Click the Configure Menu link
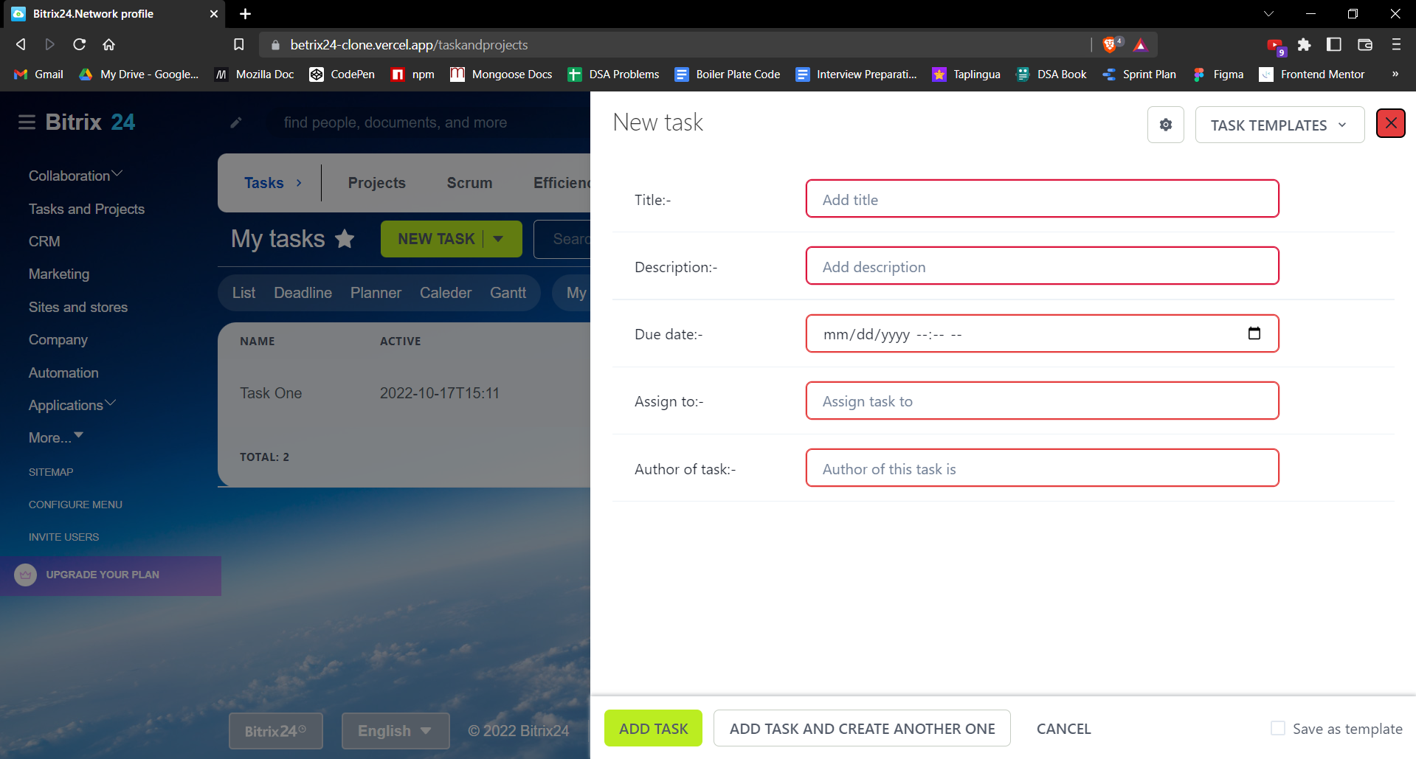Viewport: 1416px width, 759px height. coord(75,505)
